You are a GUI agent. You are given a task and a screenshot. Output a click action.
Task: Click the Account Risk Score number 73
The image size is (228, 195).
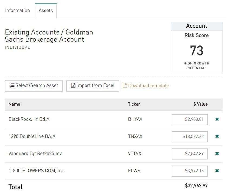[197, 50]
